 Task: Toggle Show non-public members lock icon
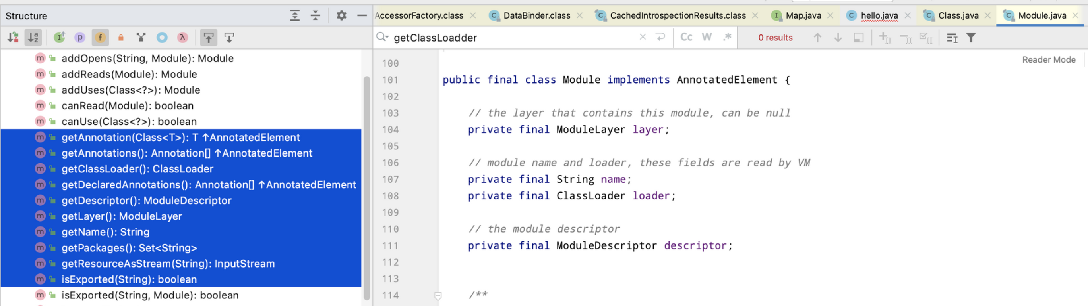(121, 38)
